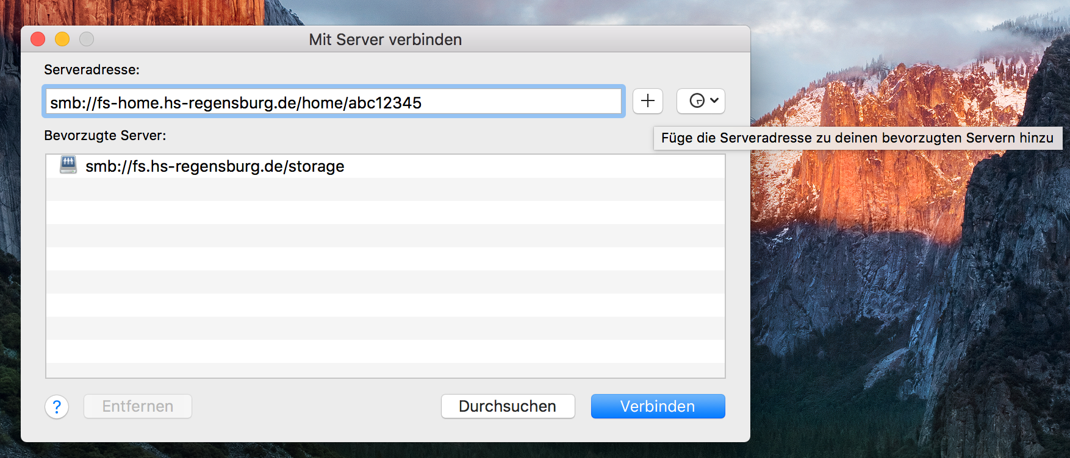Add server address to favorites with plus button
This screenshot has height=458, width=1070.
tap(647, 101)
